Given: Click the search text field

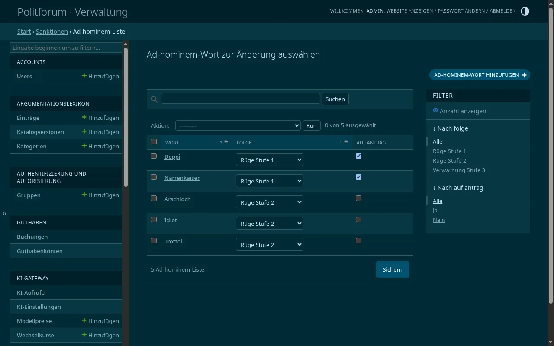Looking at the screenshot, I should tap(241, 99).
